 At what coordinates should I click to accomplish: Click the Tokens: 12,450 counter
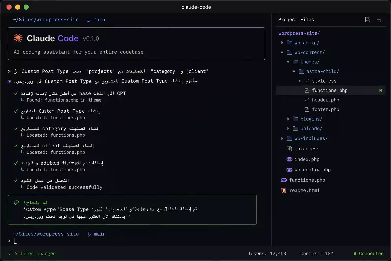click(267, 254)
